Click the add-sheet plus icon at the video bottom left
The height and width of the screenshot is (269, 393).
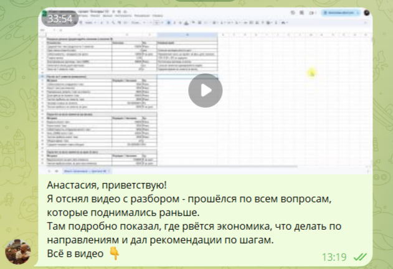[50, 169]
